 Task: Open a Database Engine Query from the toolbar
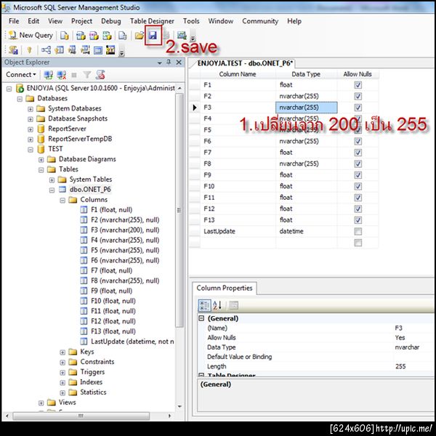pos(65,36)
